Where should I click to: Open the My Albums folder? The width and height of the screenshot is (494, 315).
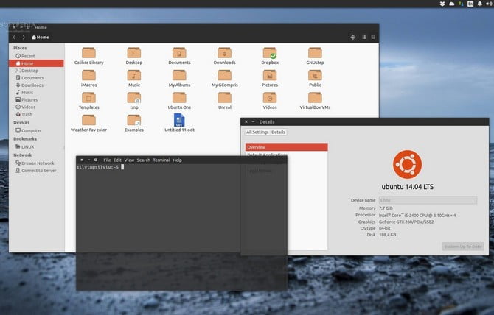pos(179,76)
